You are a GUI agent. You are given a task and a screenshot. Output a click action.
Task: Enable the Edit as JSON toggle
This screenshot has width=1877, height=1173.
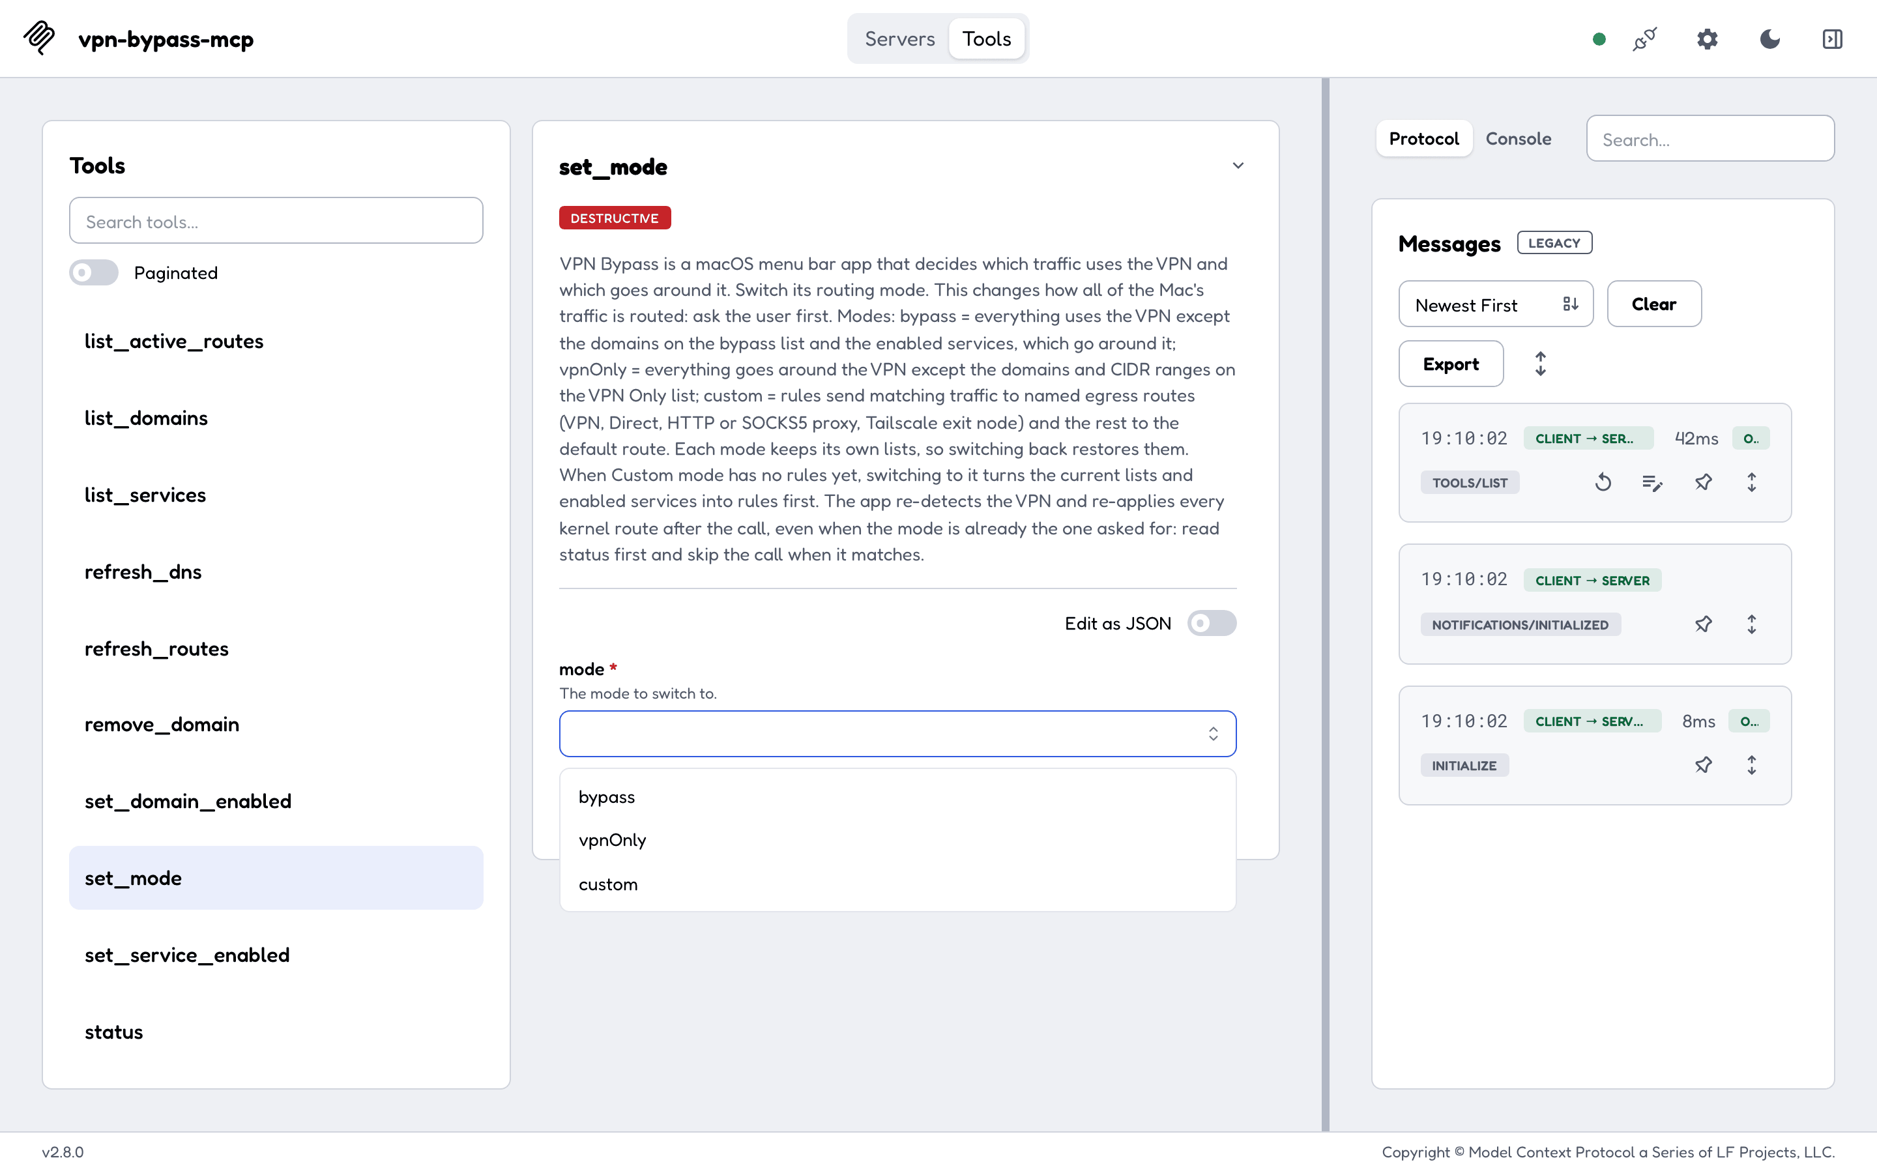point(1212,623)
